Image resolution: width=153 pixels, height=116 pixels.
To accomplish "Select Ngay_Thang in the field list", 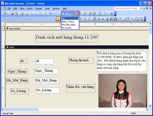I will point(70,21).
